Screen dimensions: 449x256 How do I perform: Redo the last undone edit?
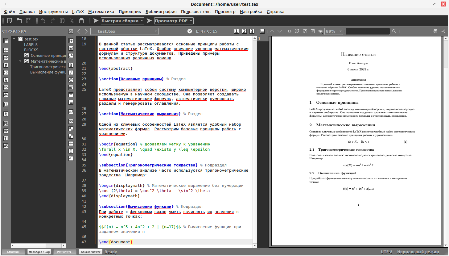click(53, 21)
